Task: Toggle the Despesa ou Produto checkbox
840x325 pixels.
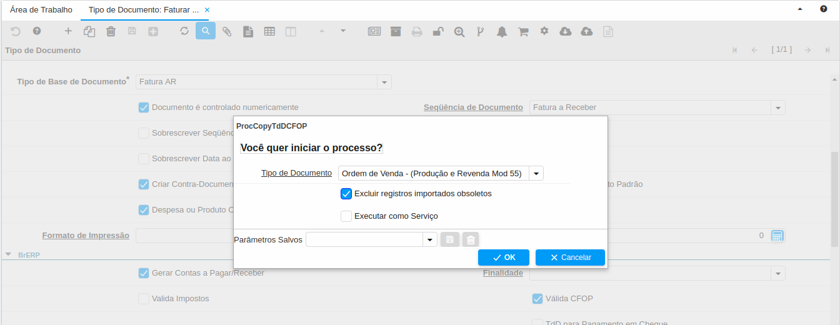Action: click(144, 210)
